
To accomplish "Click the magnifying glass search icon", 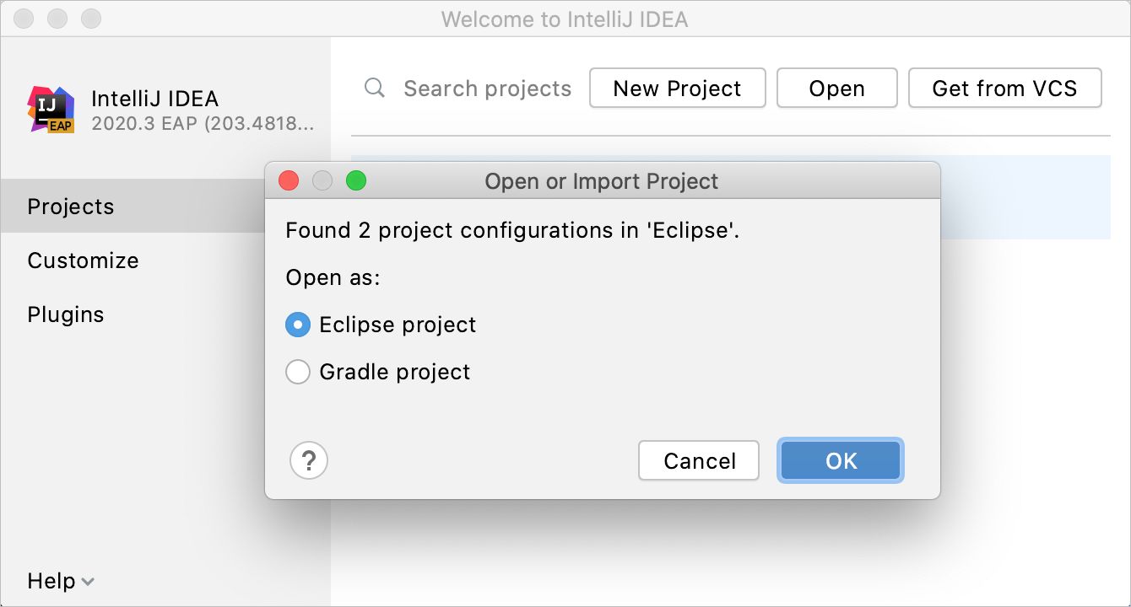I will 374,88.
